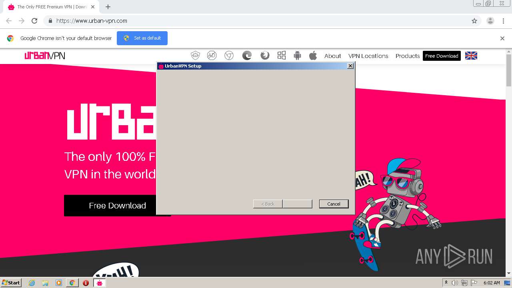Open a new browser tab
Screen dimensions: 512x288
tap(108, 7)
